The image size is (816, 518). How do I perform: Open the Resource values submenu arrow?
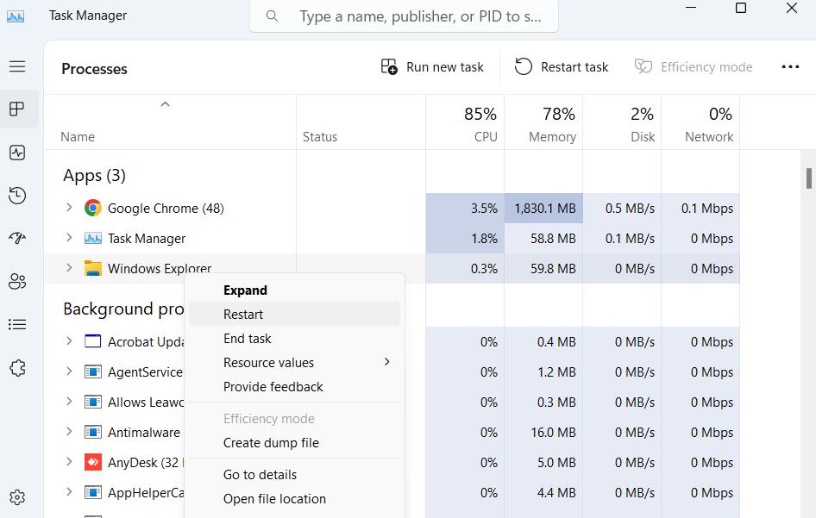pos(386,362)
